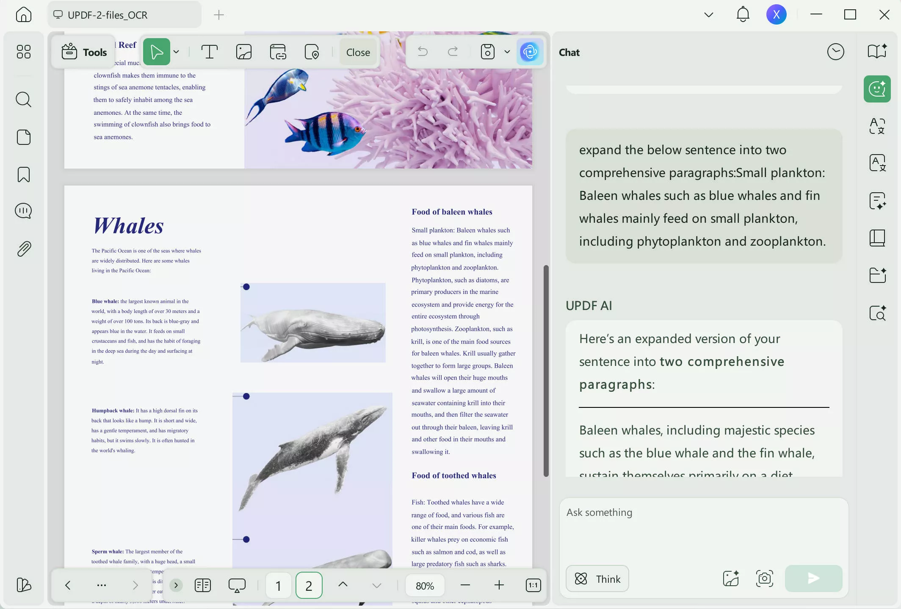901x609 pixels.
Task: Click the screenshot camera icon in chat
Action: pos(764,579)
